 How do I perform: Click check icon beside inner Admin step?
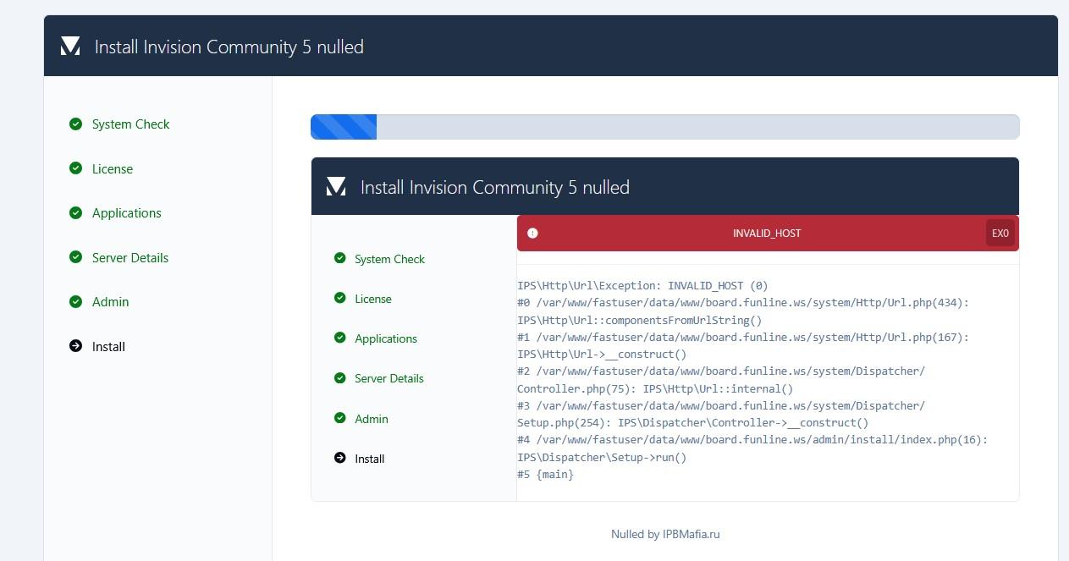pos(340,418)
